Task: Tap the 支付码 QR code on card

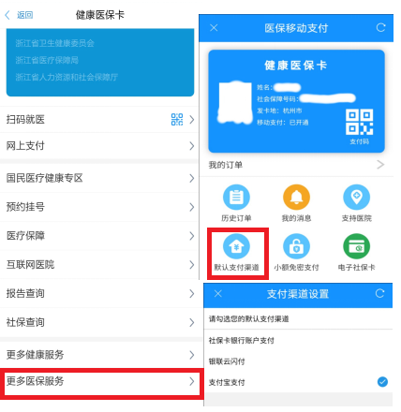Action: [359, 122]
